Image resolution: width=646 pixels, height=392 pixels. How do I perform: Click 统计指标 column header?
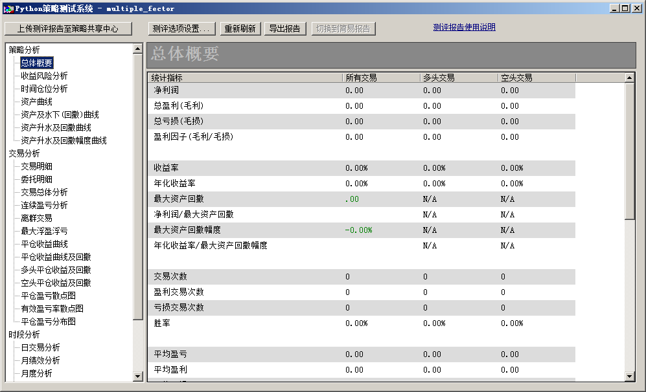(245, 78)
